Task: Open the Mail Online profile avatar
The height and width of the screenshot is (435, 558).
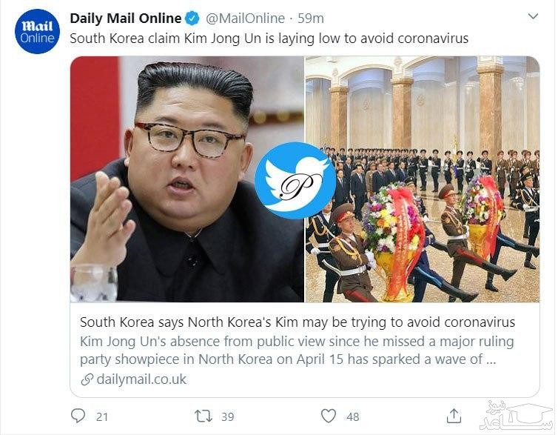Action: tap(37, 31)
